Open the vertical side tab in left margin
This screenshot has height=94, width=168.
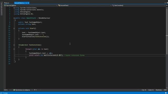(x=2, y=9)
